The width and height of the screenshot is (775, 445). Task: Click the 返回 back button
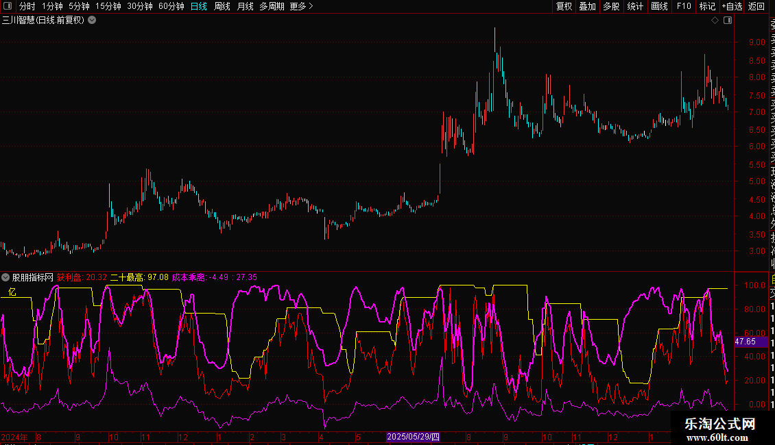(756, 6)
